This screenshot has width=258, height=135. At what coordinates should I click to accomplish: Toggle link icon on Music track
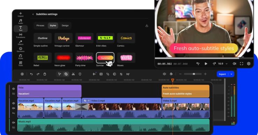coord(14,128)
